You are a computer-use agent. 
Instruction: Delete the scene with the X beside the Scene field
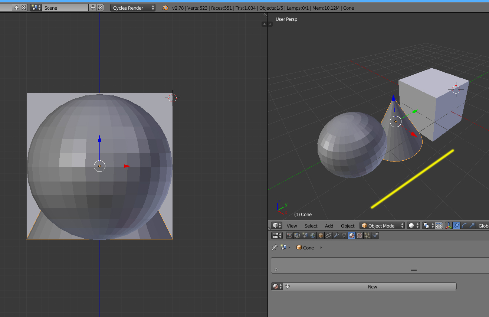tap(101, 7)
